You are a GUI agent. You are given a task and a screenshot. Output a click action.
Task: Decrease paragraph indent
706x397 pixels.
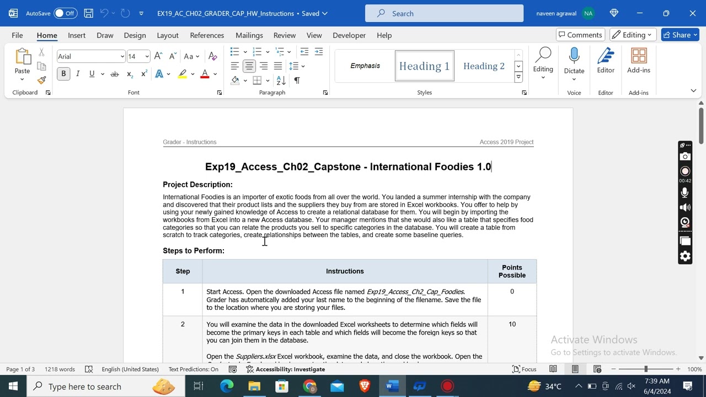pyautogui.click(x=304, y=52)
